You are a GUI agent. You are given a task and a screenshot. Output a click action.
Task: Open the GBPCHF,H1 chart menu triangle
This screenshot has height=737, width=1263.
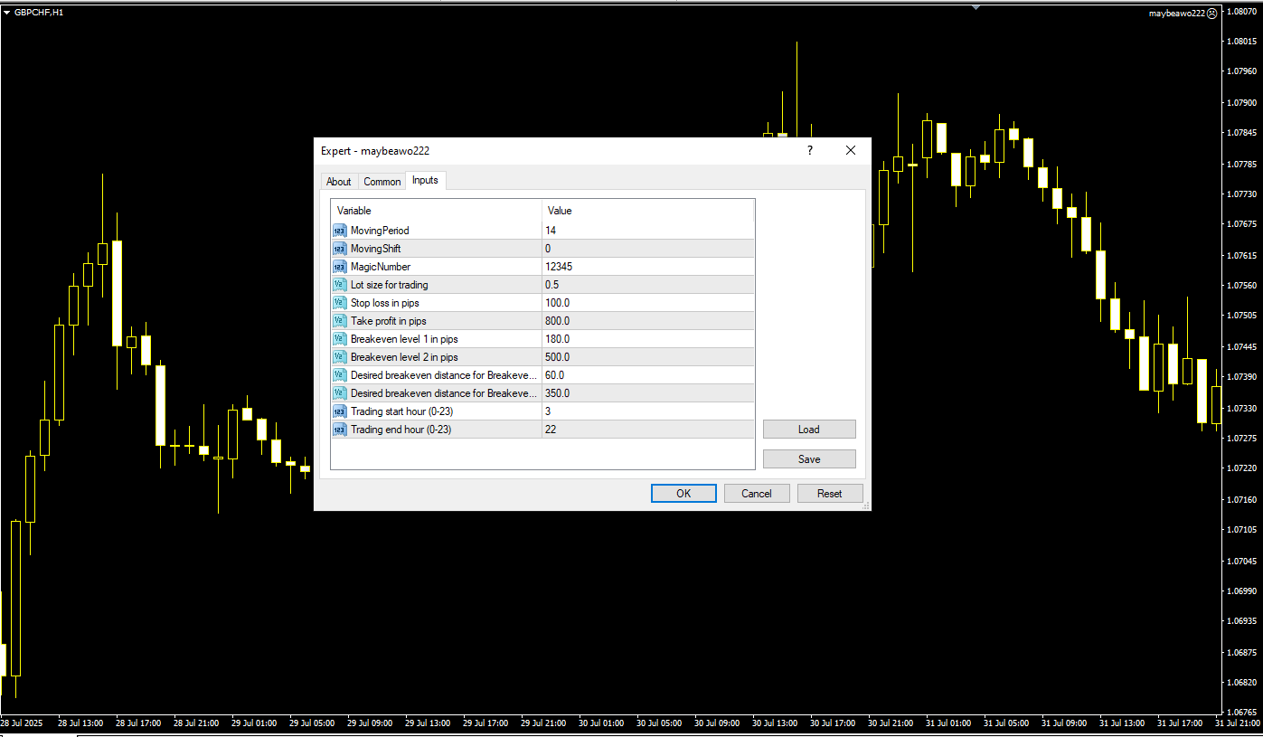click(7, 12)
